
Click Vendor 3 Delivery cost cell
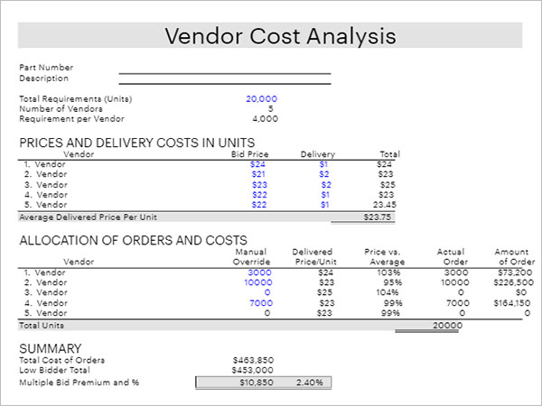pyautogui.click(x=325, y=184)
